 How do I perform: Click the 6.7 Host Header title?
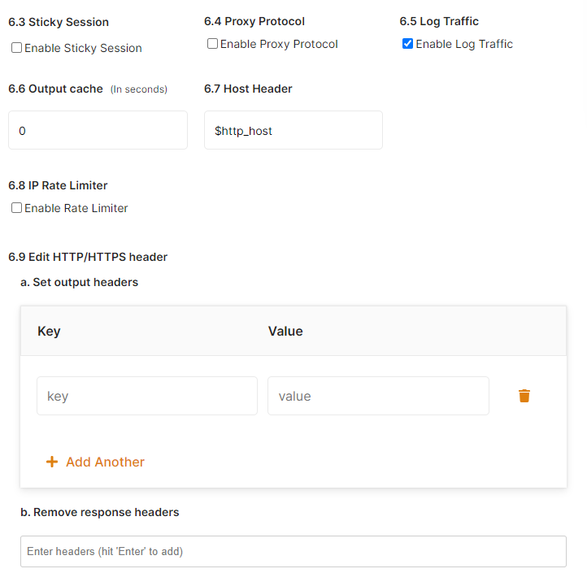(248, 89)
